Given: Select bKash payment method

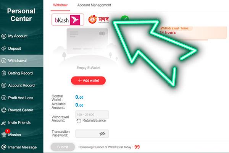Looking at the screenshot, I should pos(68,20).
